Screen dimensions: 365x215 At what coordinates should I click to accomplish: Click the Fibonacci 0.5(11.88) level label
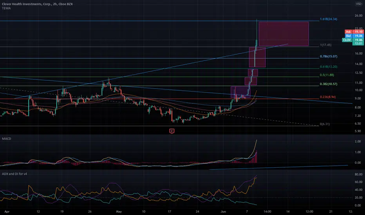[327, 75]
